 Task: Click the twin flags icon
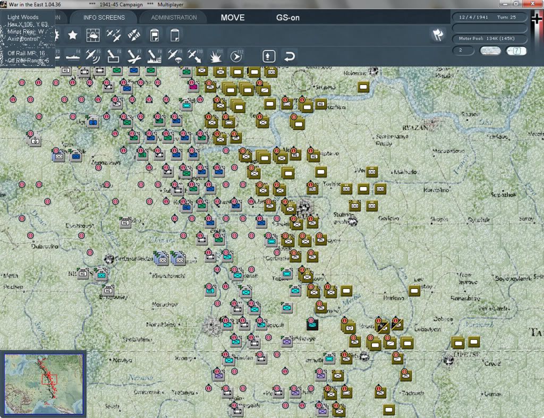point(438,35)
